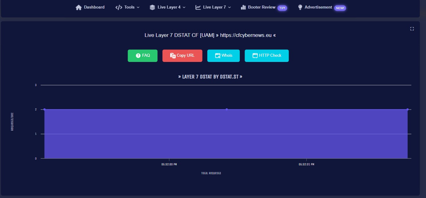
Task: Click the Dashboard home icon
Action: 79,7
